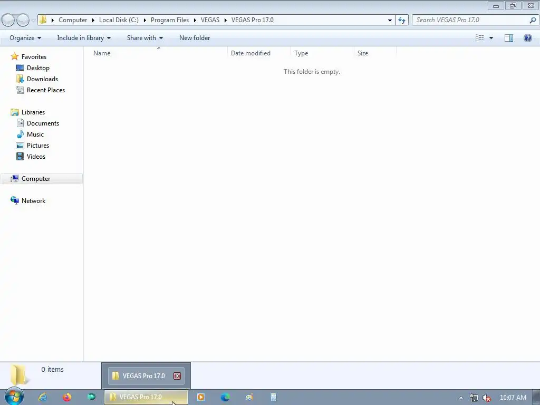This screenshot has height=405, width=540.
Task: Click the Back navigation button
Action: [8, 21]
